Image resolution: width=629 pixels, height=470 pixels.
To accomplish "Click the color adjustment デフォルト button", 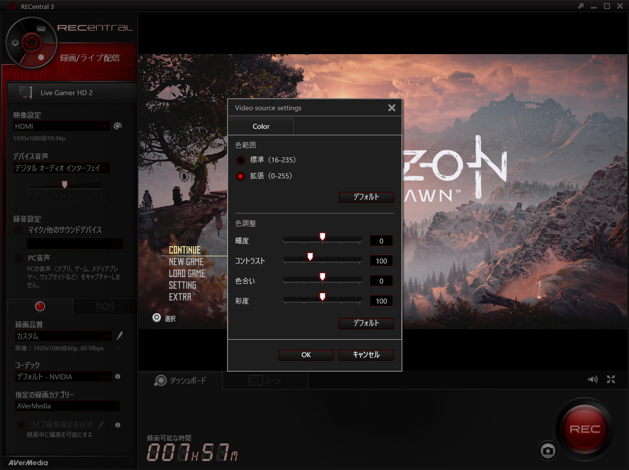I will tap(366, 323).
